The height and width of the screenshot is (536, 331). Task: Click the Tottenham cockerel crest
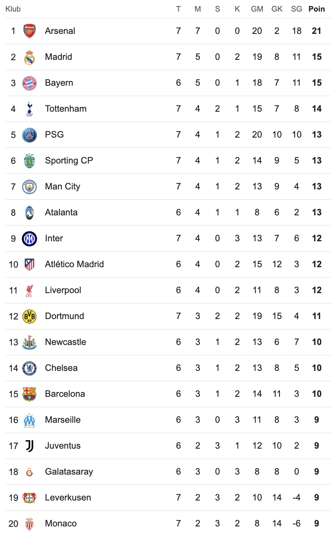point(30,109)
